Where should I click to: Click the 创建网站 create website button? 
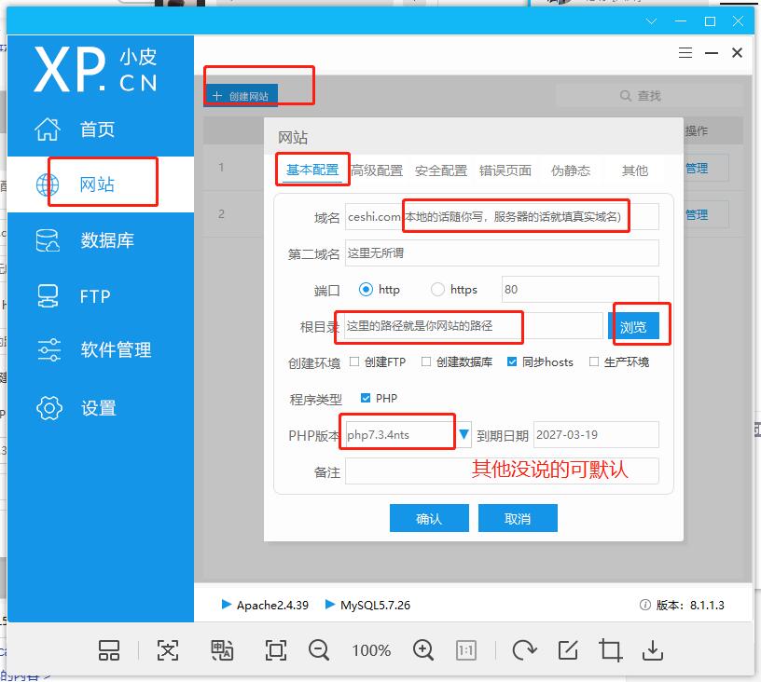242,95
